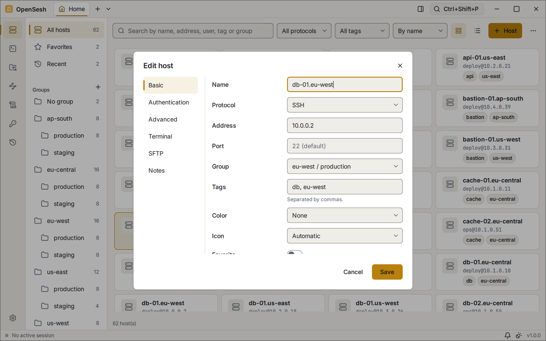Open the history icon in left rail

(x=13, y=142)
